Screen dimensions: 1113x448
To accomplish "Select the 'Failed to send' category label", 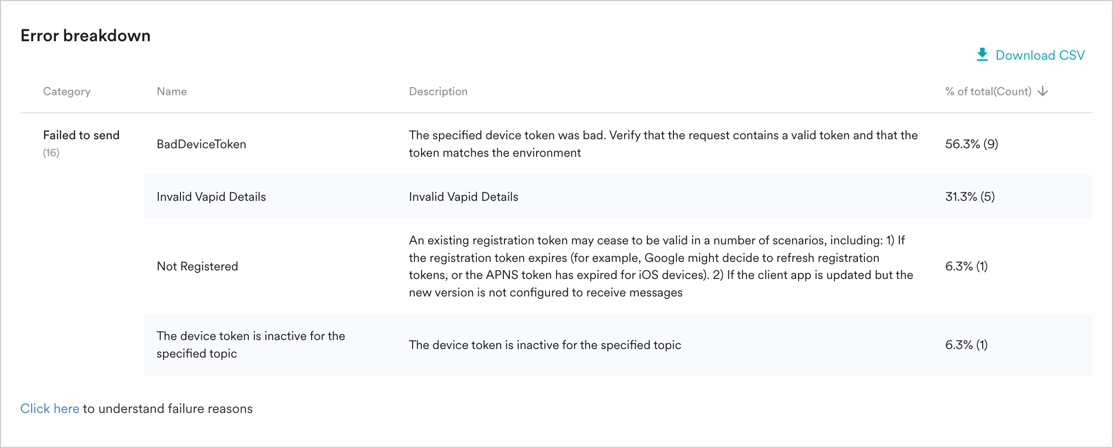I will (81, 135).
